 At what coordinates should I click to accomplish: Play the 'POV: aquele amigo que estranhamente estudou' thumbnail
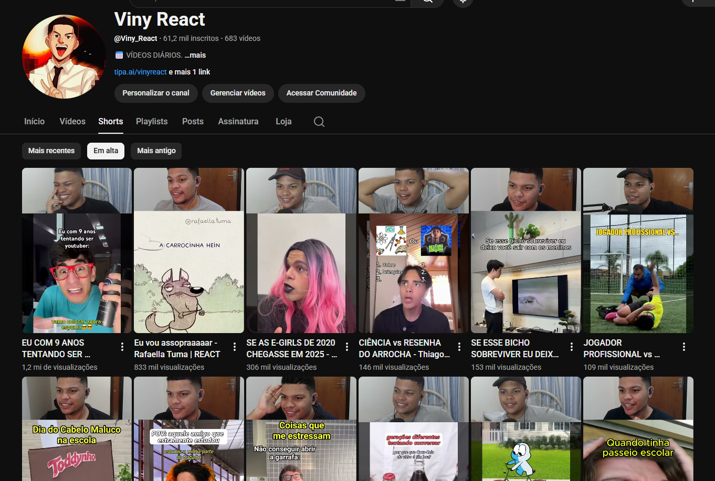[189, 429]
